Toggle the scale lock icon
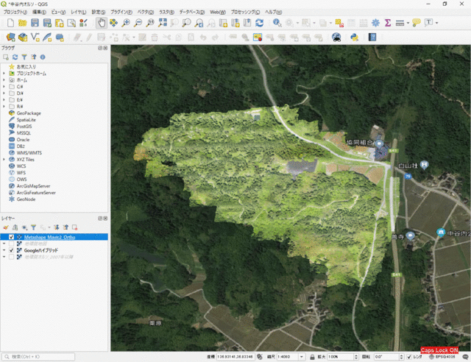 click(x=312, y=357)
